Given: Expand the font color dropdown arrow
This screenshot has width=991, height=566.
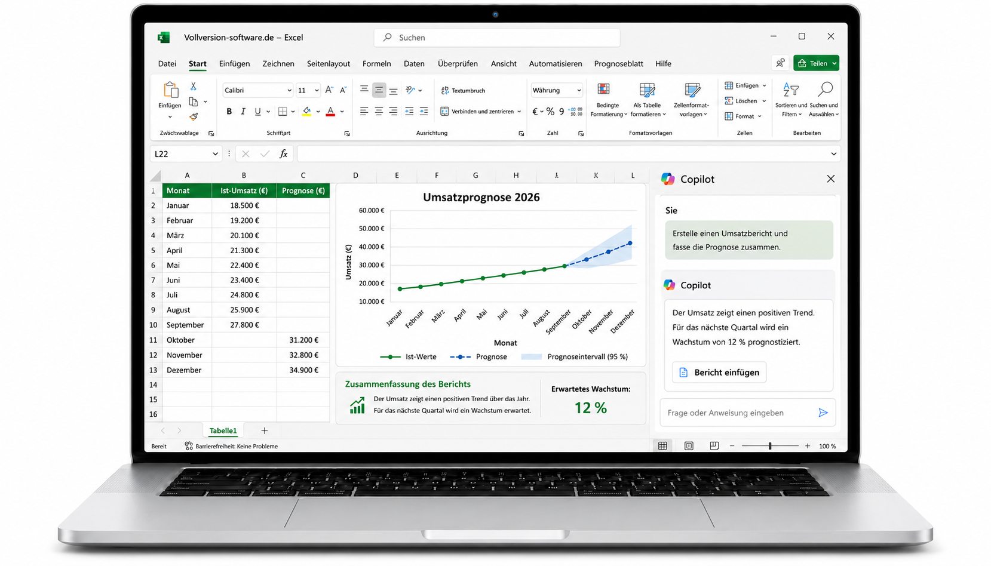Looking at the screenshot, I should (x=342, y=112).
